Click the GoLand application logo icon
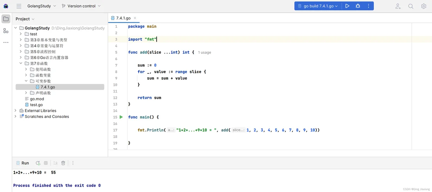The height and width of the screenshot is (192, 432). [6, 6]
